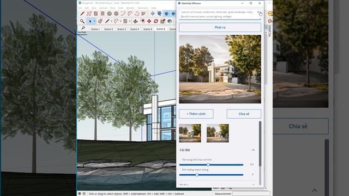Open the View menu
The image size is (349, 196).
pyautogui.click(x=94, y=8)
